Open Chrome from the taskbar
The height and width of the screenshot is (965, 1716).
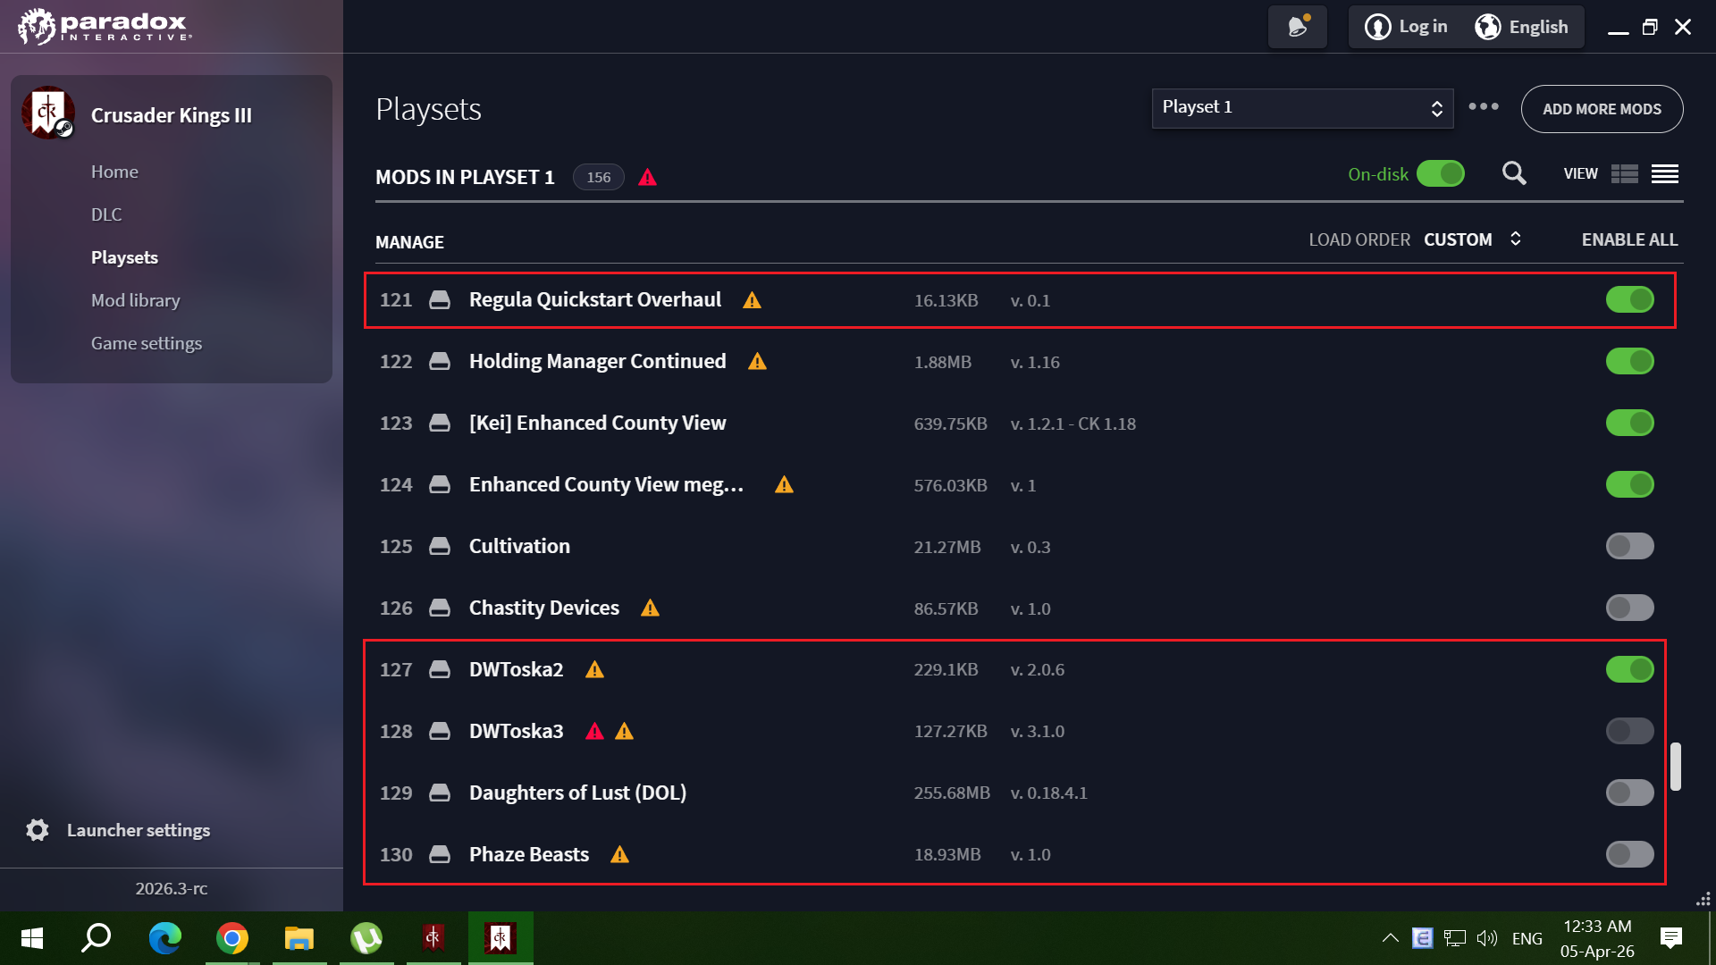(x=232, y=938)
